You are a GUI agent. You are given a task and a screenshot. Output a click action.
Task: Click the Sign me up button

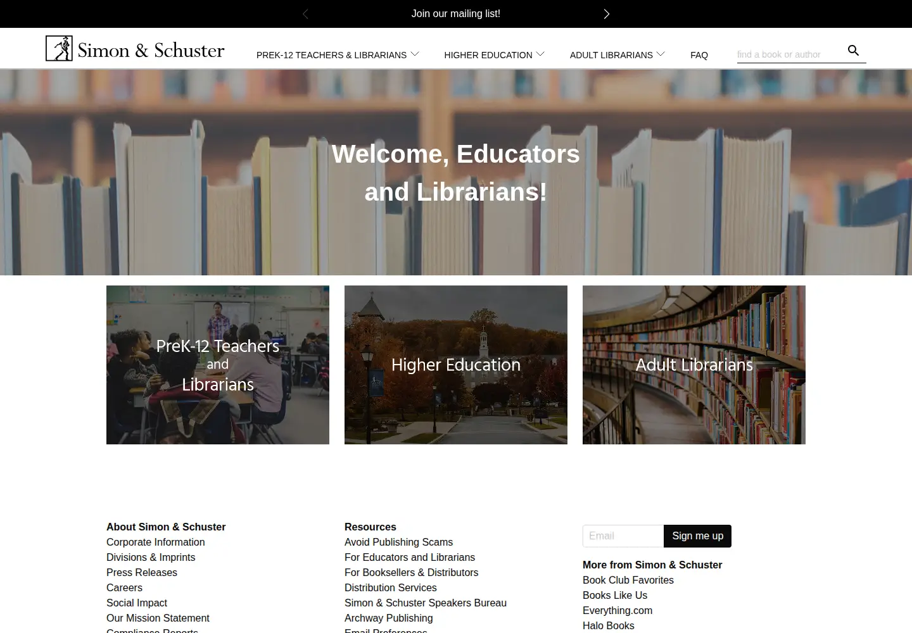click(697, 536)
